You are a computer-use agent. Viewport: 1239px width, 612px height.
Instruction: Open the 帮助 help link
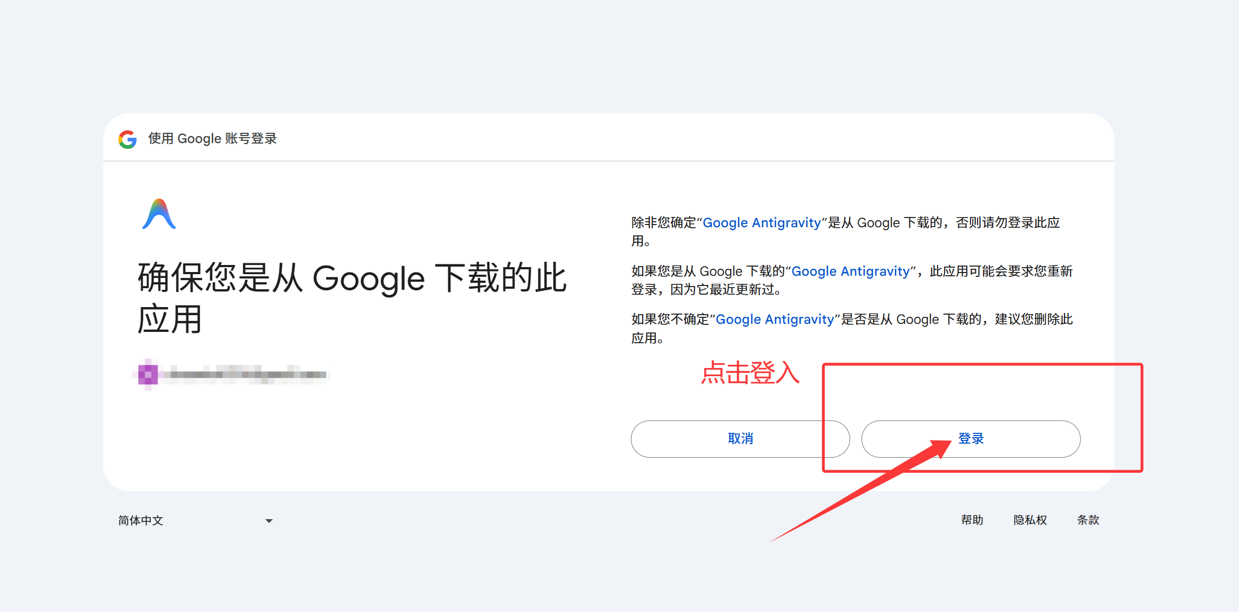pyautogui.click(x=972, y=520)
